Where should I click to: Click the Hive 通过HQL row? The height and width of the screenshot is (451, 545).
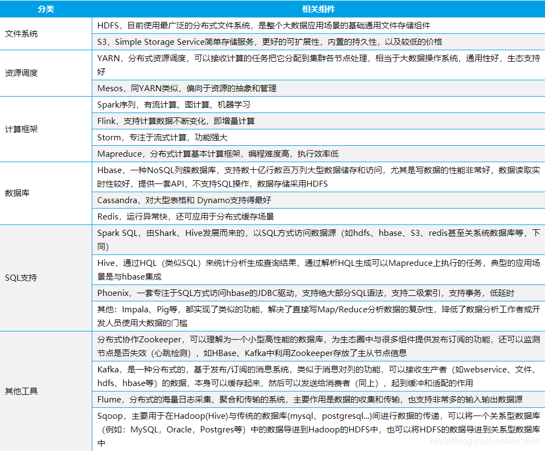318,270
